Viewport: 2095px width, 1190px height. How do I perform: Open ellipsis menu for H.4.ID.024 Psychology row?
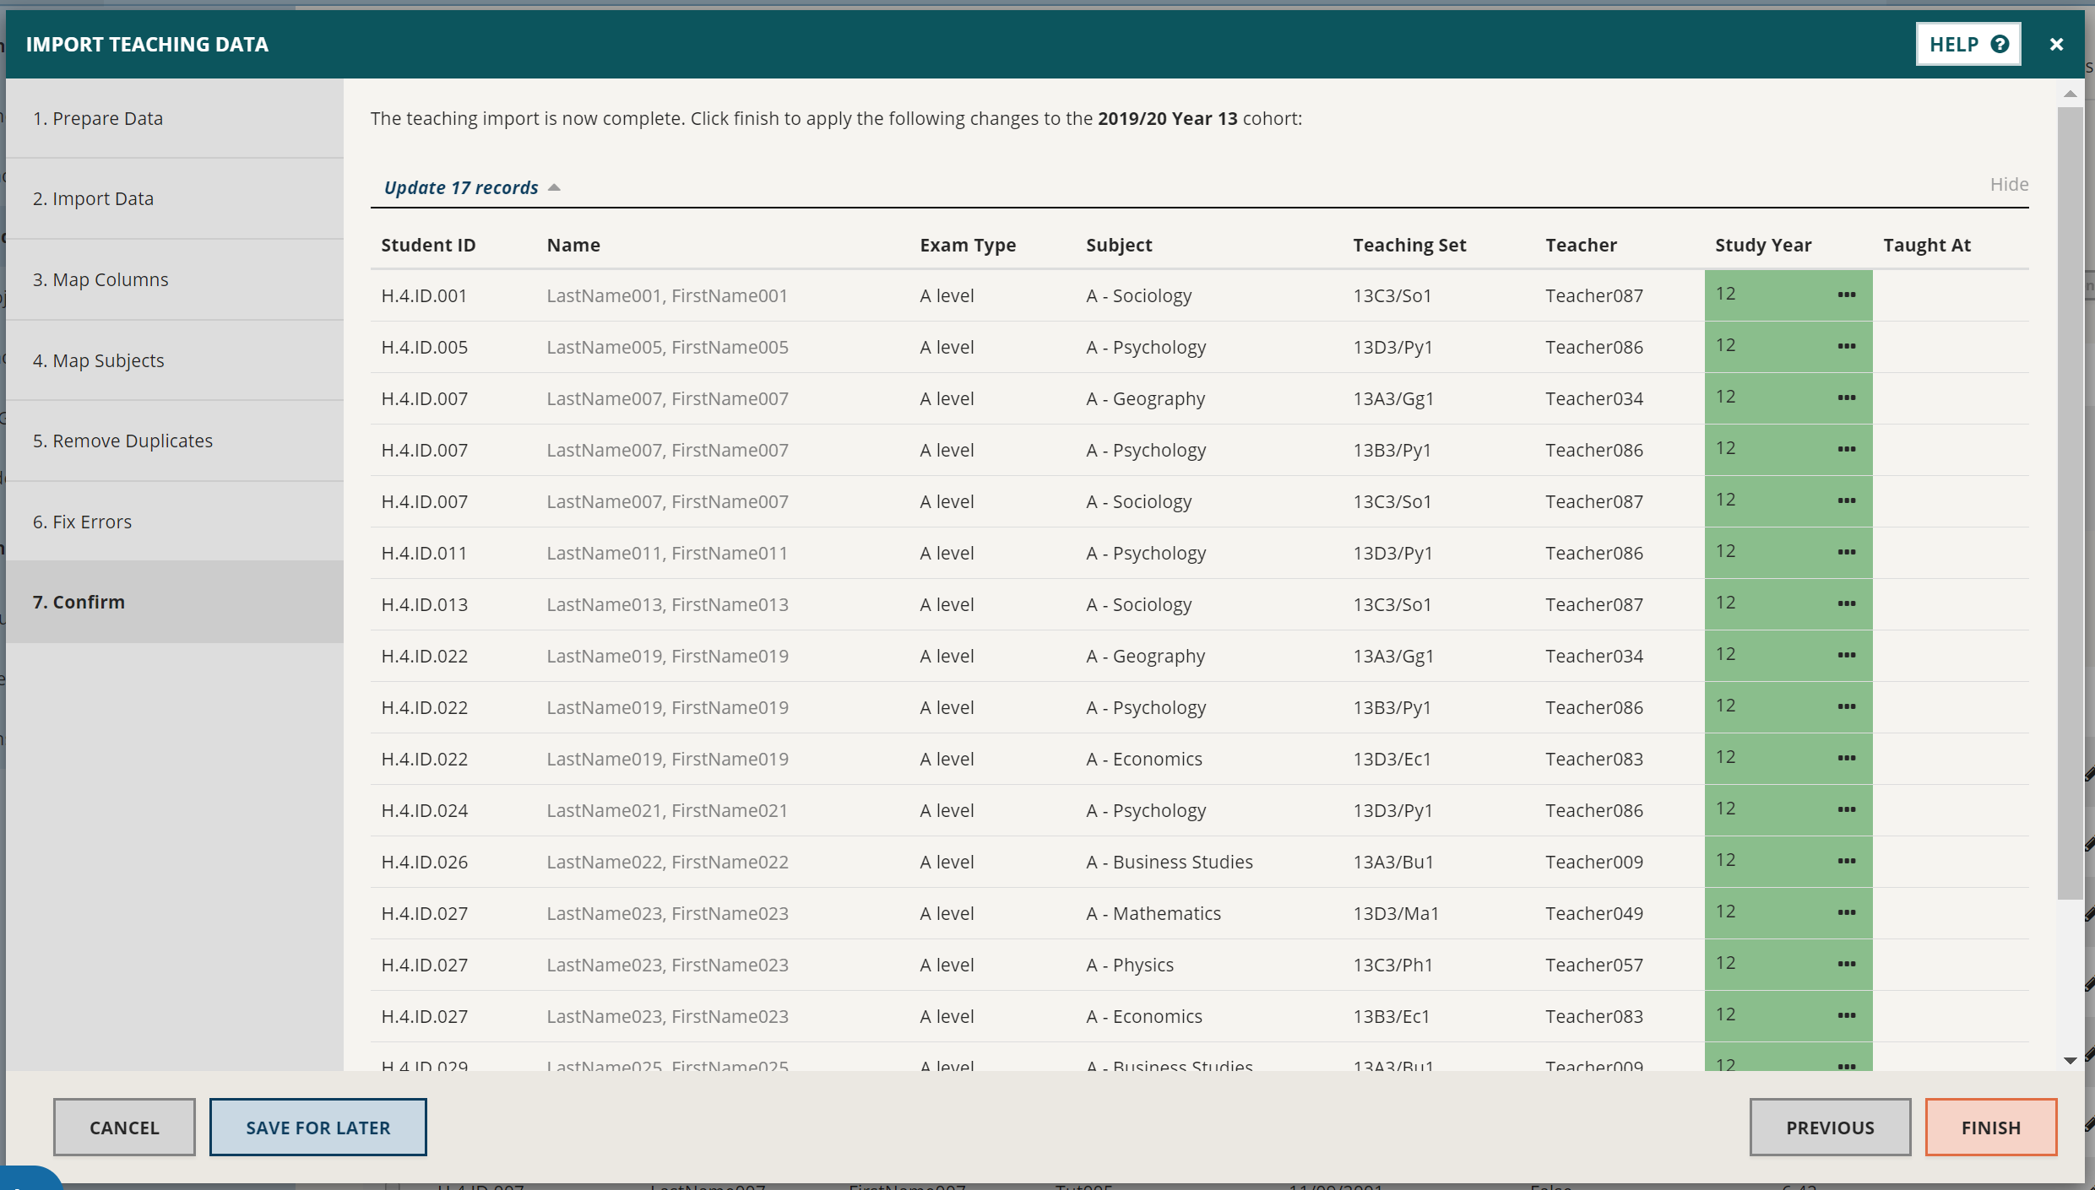1846,809
